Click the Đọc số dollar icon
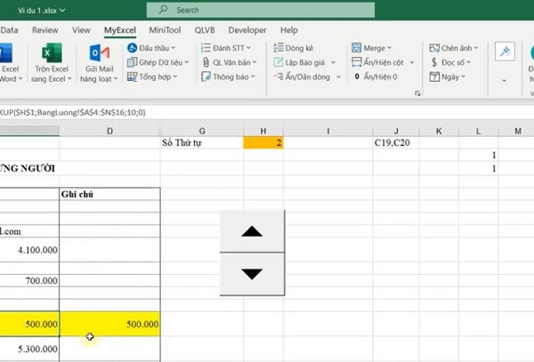The height and width of the screenshot is (362, 534). pyautogui.click(x=434, y=62)
